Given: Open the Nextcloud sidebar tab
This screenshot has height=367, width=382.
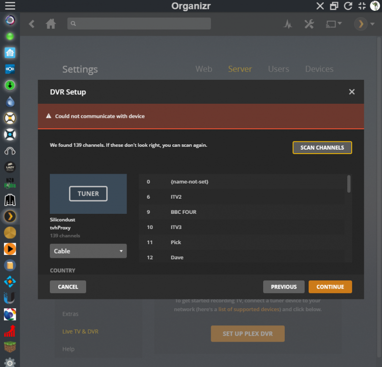Looking at the screenshot, I should tap(10, 69).
